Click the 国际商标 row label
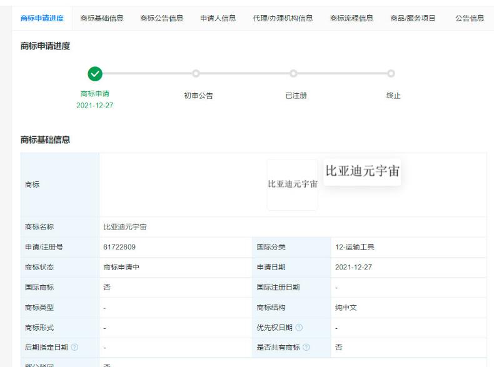 pyautogui.click(x=39, y=288)
